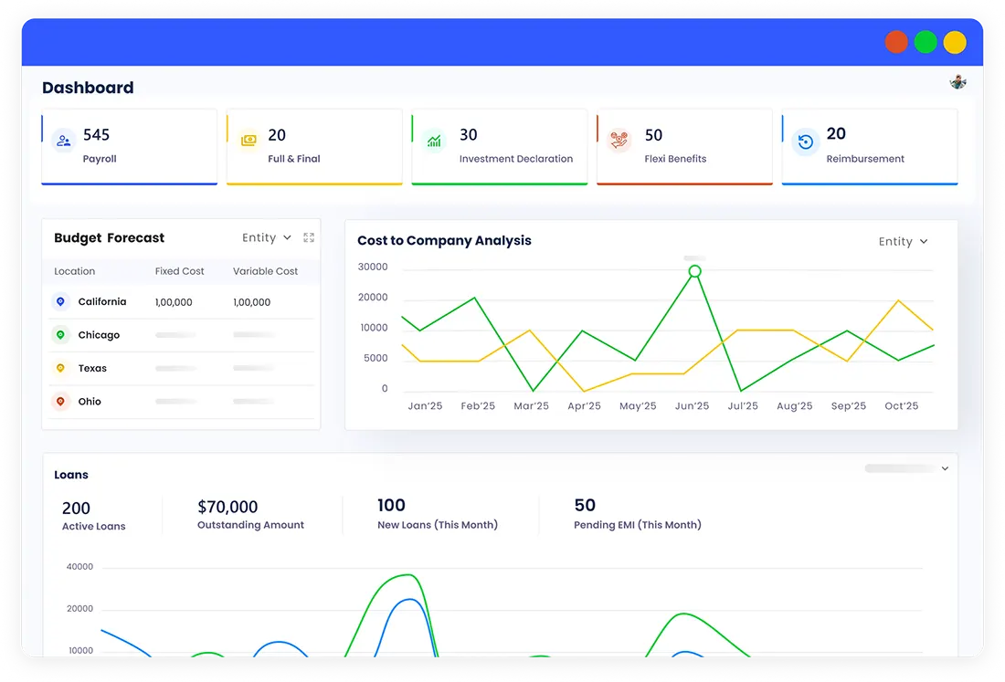The image size is (1005, 682).
Task: Open the Cost to Company Entity dropdown
Action: click(903, 242)
